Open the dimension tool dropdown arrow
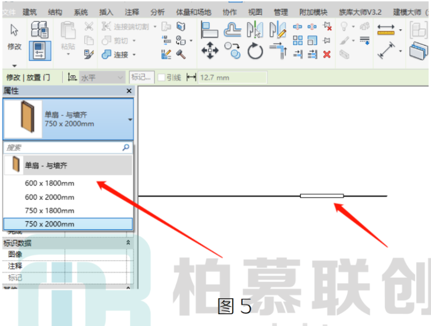The image size is (431, 326). [401, 51]
